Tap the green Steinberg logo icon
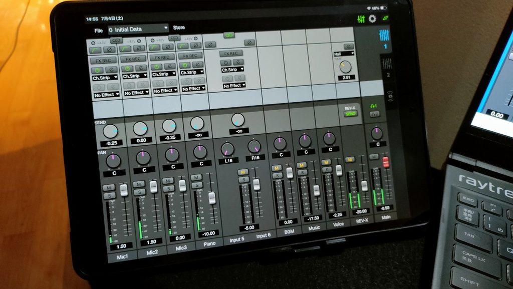This screenshot has width=513, height=289. tap(386, 18)
